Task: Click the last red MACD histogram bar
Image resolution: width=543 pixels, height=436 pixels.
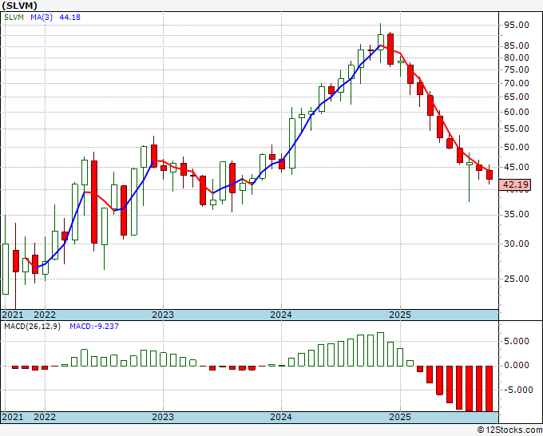Action: tap(489, 389)
